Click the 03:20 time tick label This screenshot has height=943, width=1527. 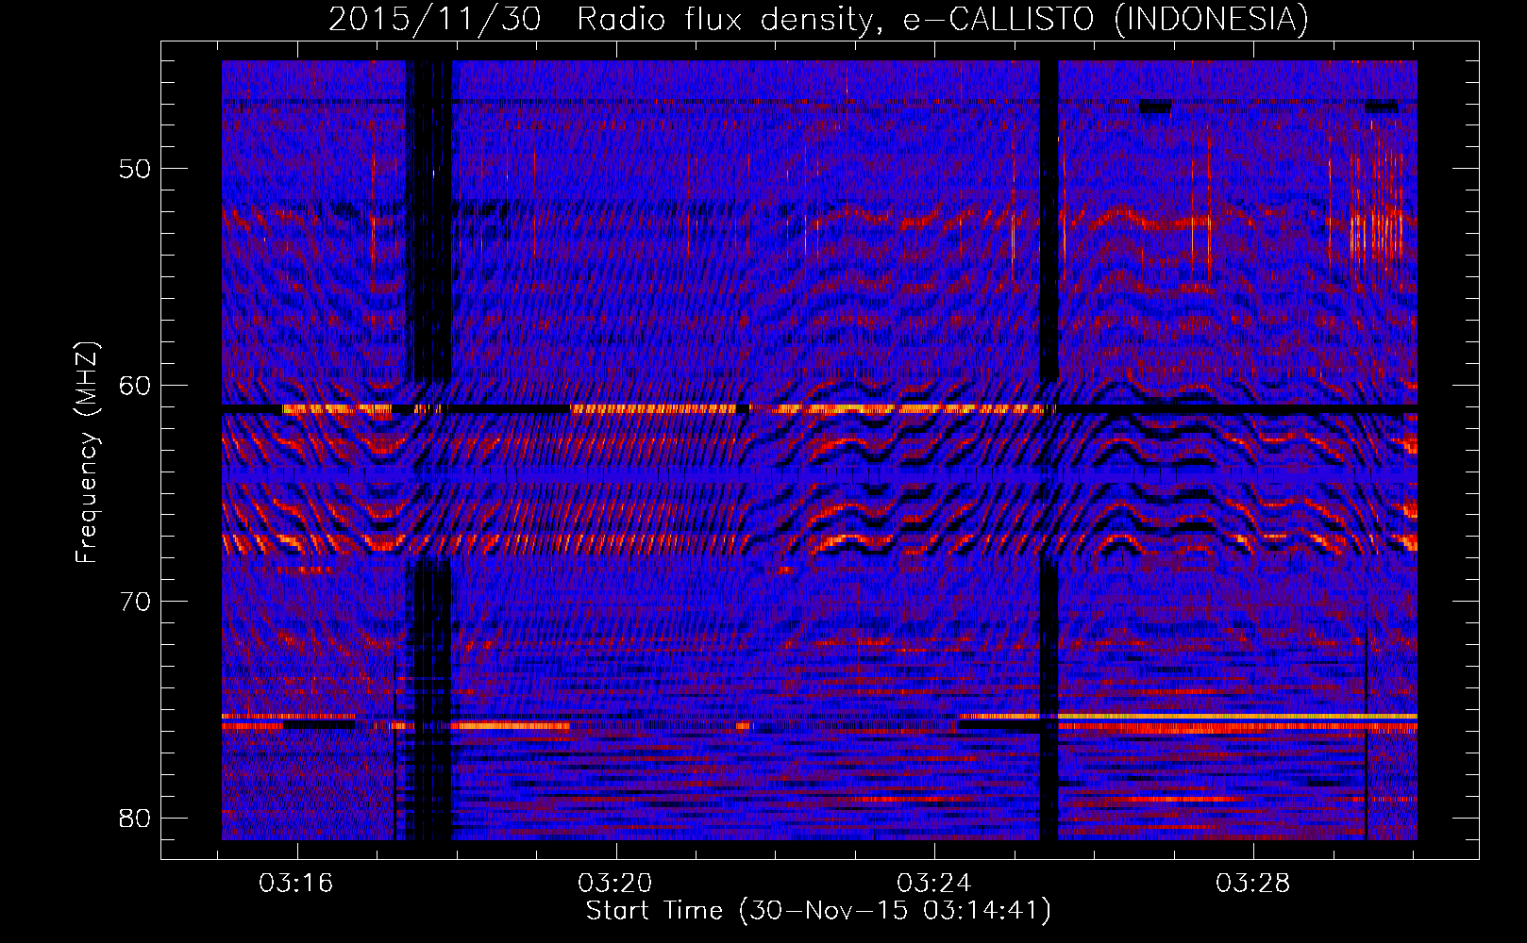tap(615, 884)
